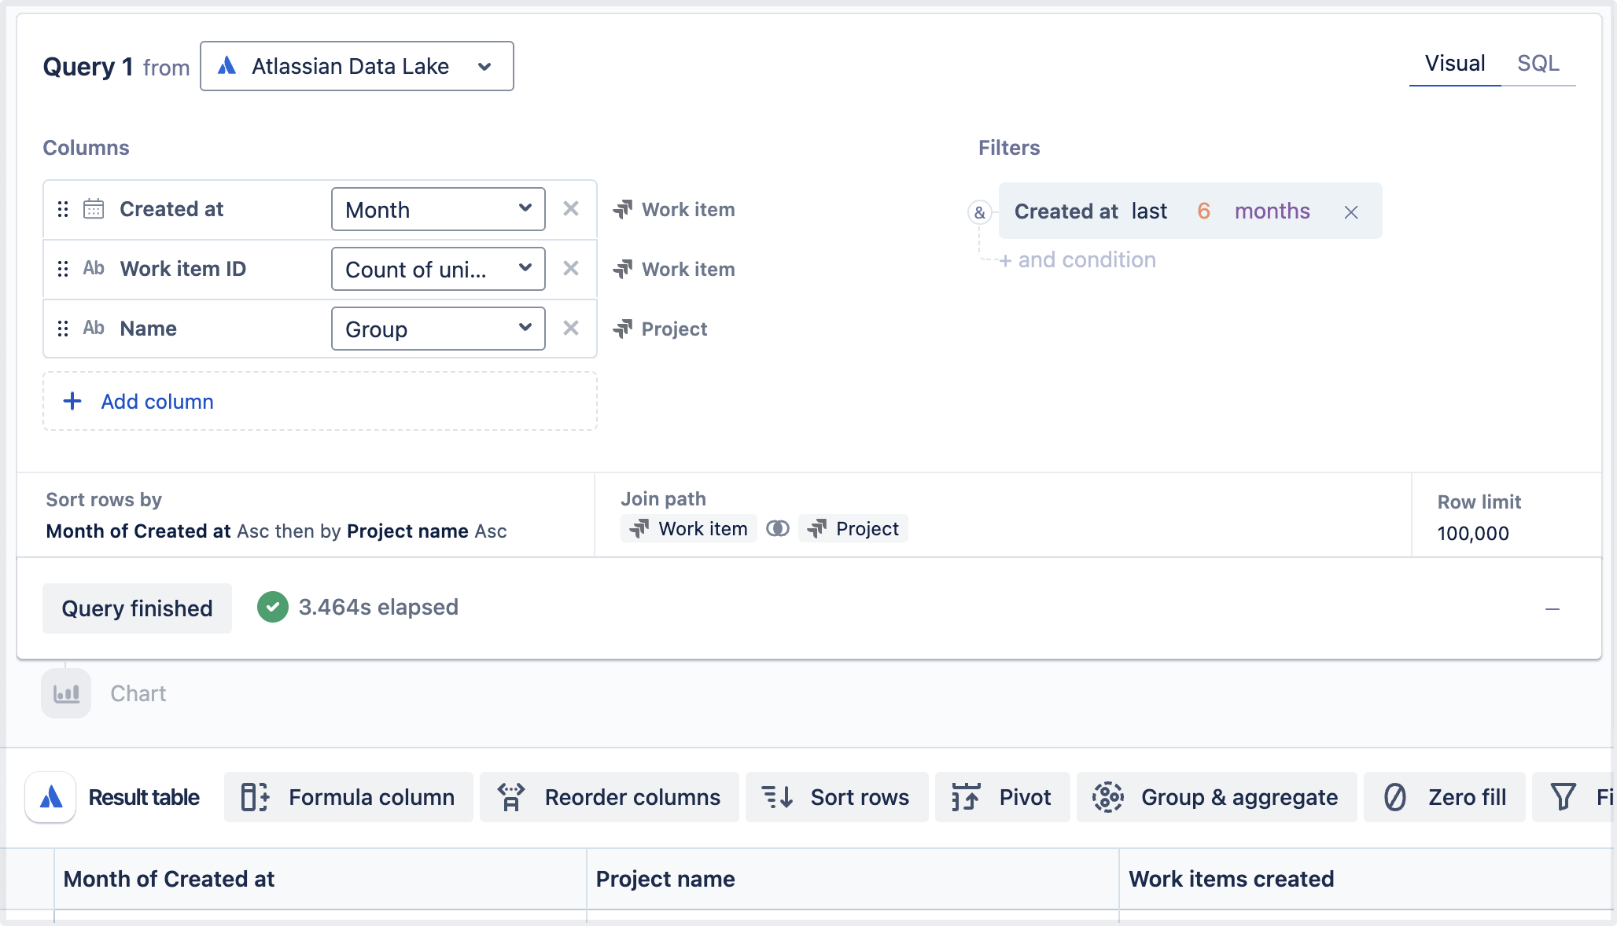The image size is (1617, 926).
Task: Click the Project name column header
Action: 853,879
